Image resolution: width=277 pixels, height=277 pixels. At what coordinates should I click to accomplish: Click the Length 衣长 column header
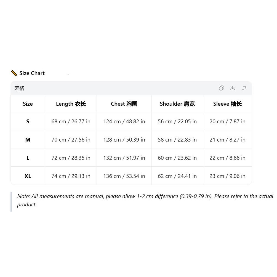pyautogui.click(x=71, y=104)
